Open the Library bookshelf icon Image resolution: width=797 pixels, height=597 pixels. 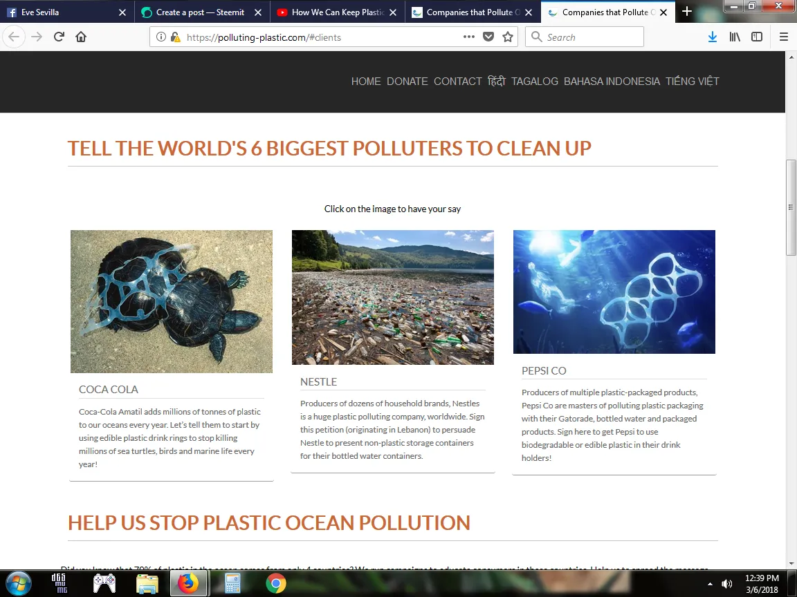(x=735, y=37)
